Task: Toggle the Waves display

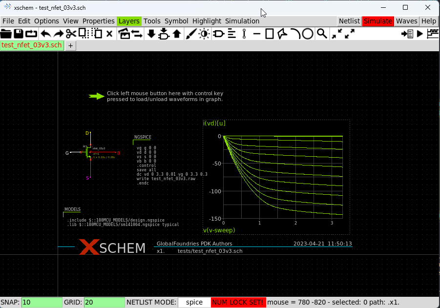Action: click(406, 21)
